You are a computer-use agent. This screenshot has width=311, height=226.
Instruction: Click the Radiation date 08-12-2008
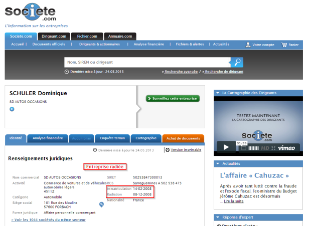(142, 194)
